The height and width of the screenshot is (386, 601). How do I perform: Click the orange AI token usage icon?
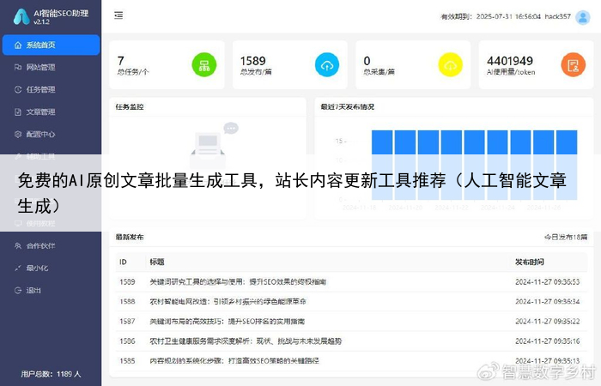(573, 64)
